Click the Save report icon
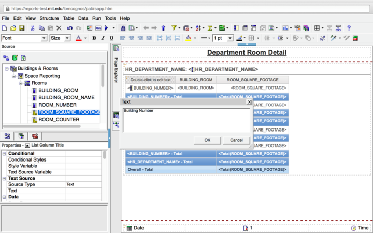 [21, 28]
